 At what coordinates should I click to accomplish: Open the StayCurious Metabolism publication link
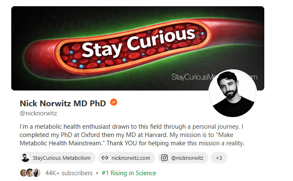click(x=57, y=158)
